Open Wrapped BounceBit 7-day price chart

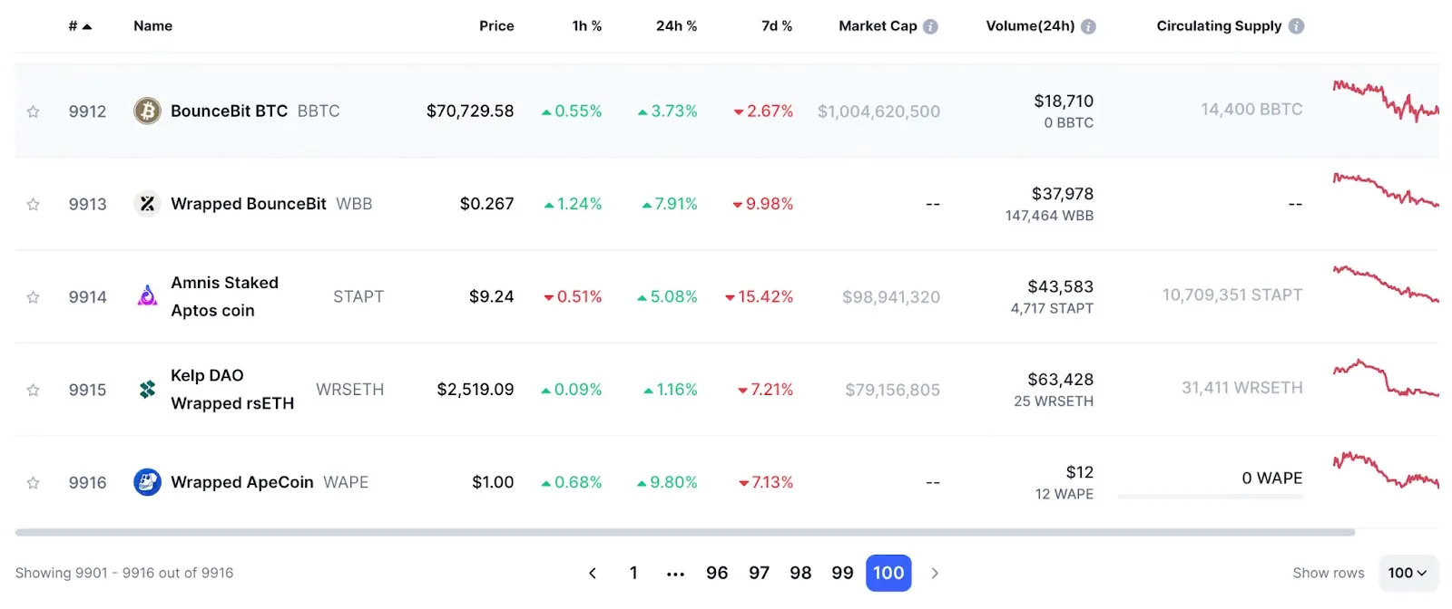1386,190
